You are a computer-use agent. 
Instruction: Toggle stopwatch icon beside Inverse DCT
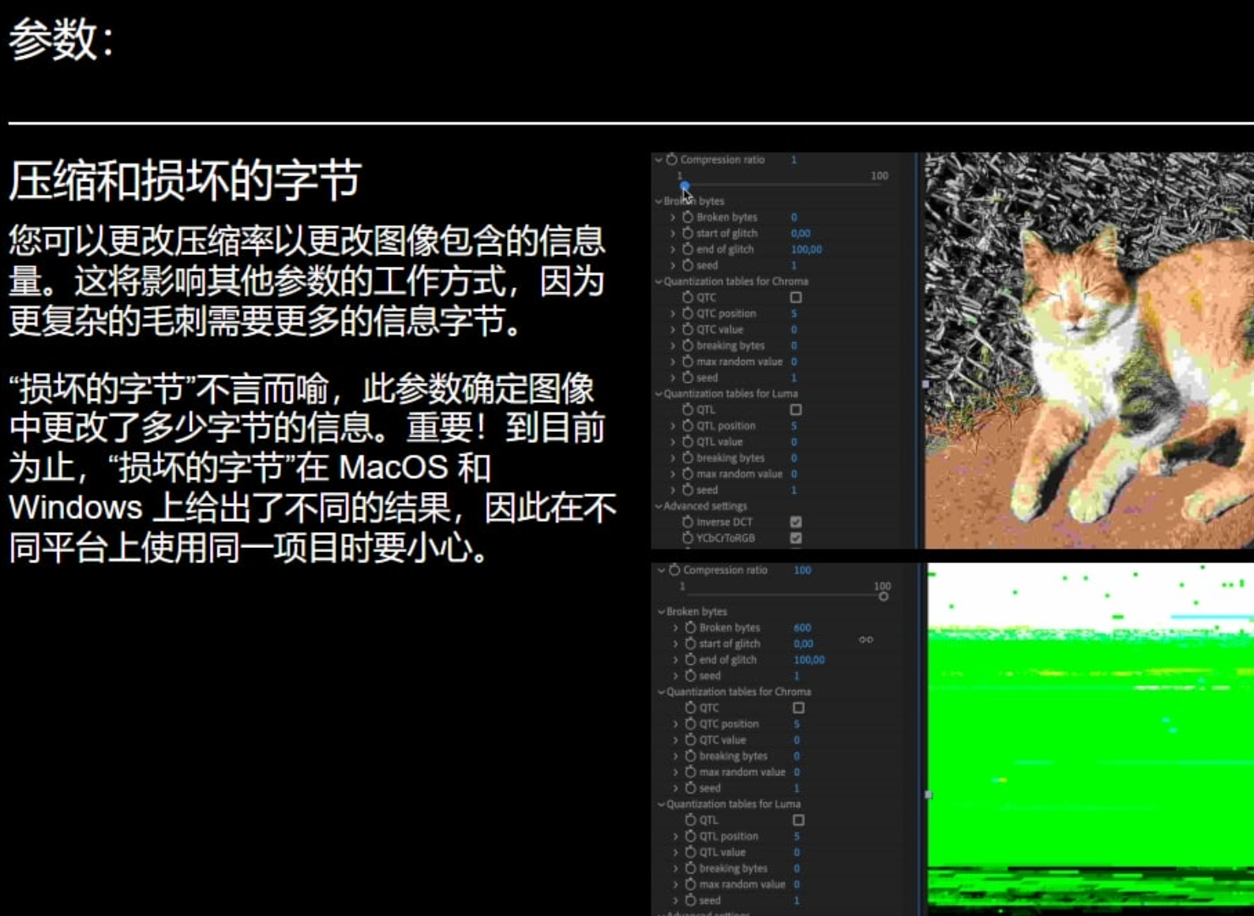(688, 522)
